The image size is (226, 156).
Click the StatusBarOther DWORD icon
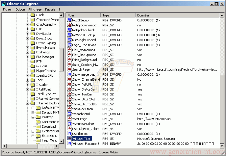[x=69, y=124]
